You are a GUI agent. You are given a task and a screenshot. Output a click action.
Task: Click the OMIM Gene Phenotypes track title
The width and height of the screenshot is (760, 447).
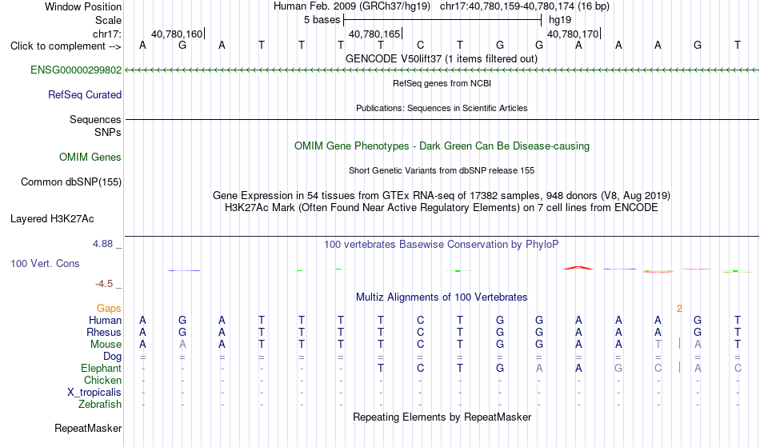click(442, 146)
